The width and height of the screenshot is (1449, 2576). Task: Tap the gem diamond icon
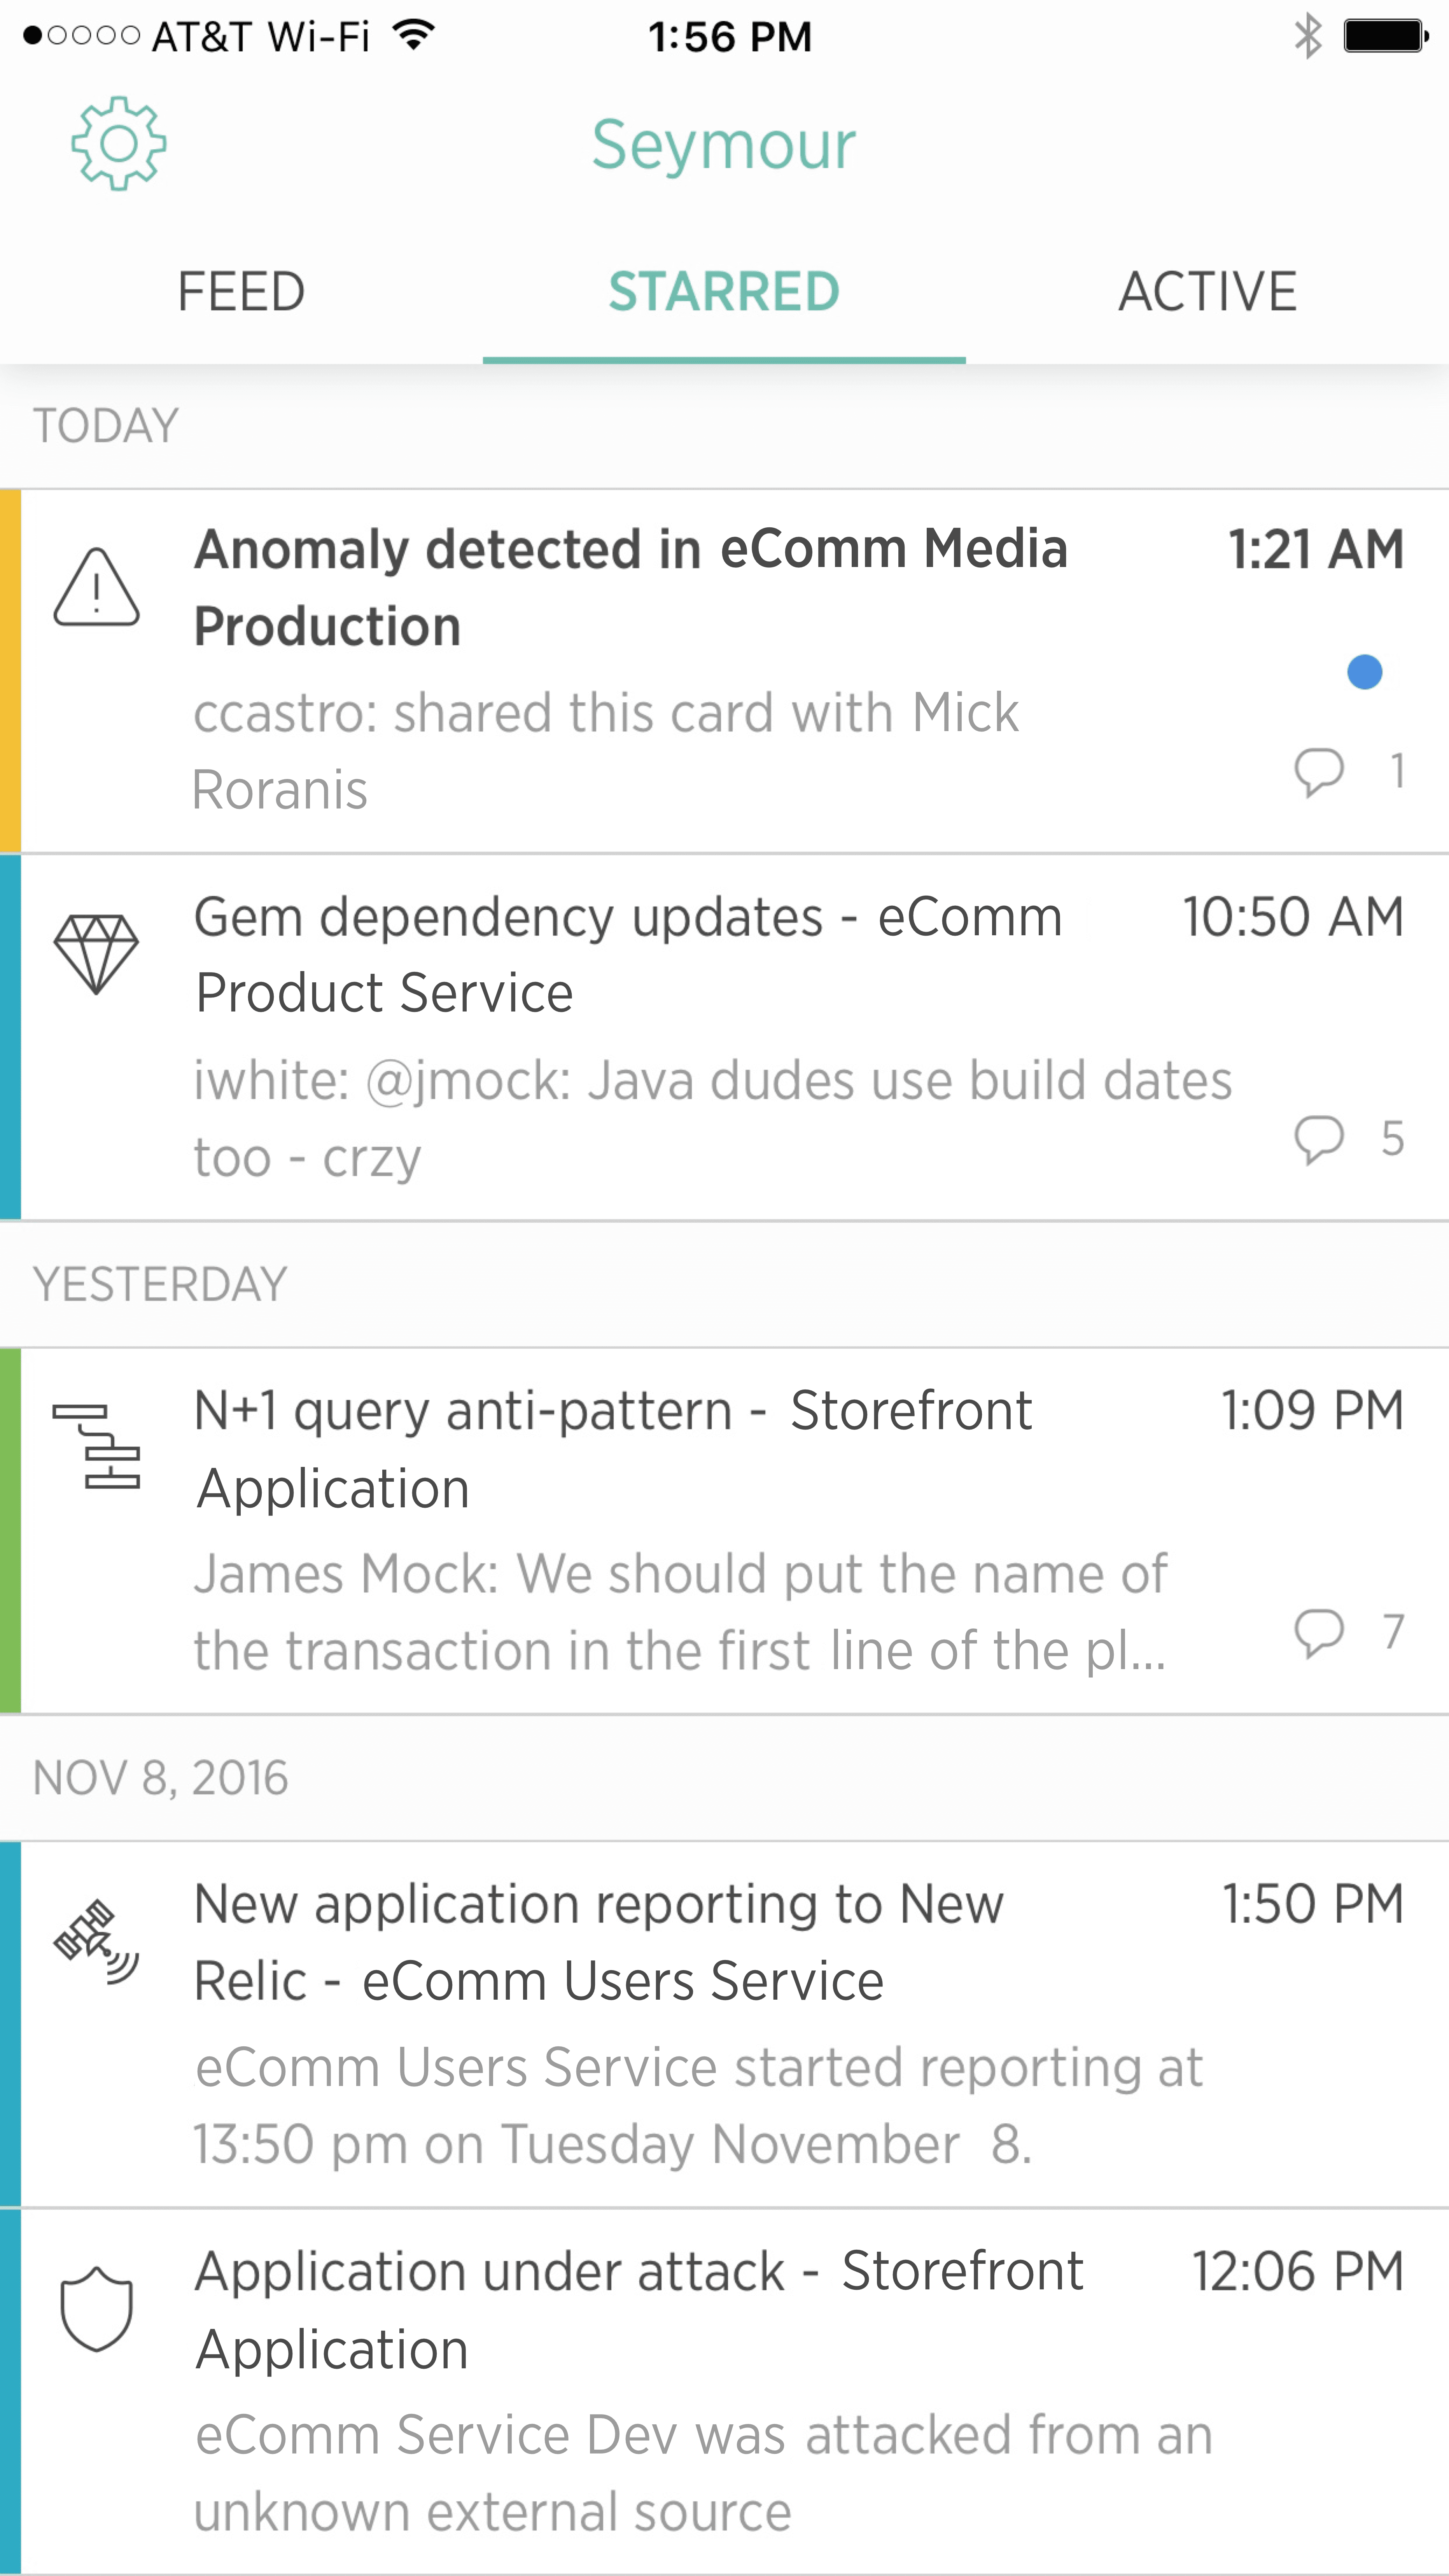[x=96, y=954]
